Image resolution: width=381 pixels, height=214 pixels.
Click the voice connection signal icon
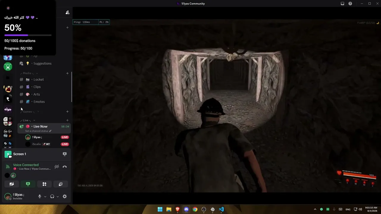pos(8,167)
